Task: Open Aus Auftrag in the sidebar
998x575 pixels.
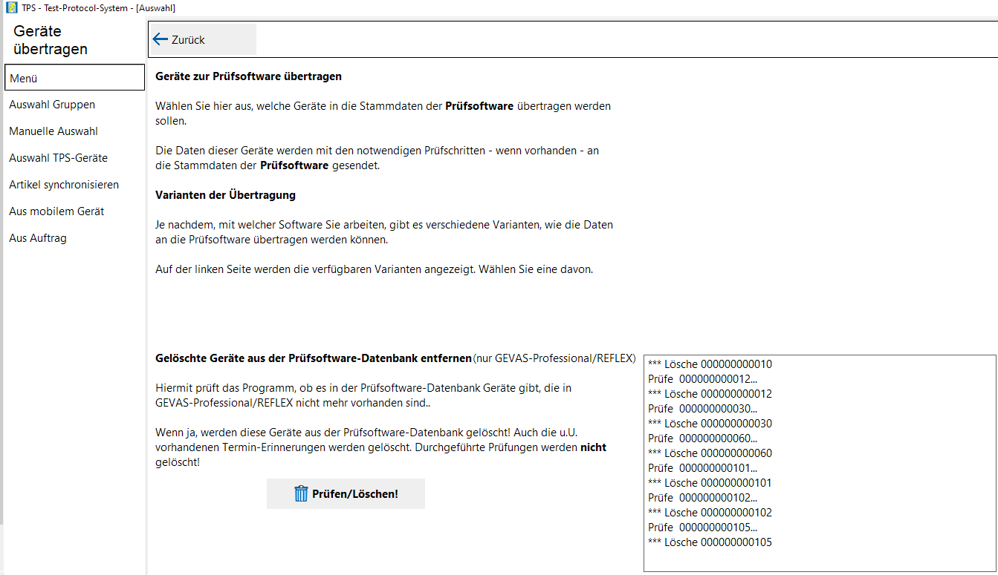Action: coord(38,238)
